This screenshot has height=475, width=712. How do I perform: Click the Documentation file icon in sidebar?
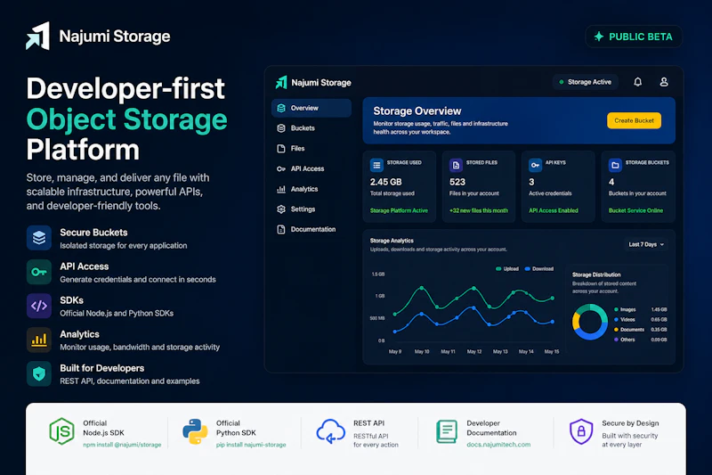point(281,229)
